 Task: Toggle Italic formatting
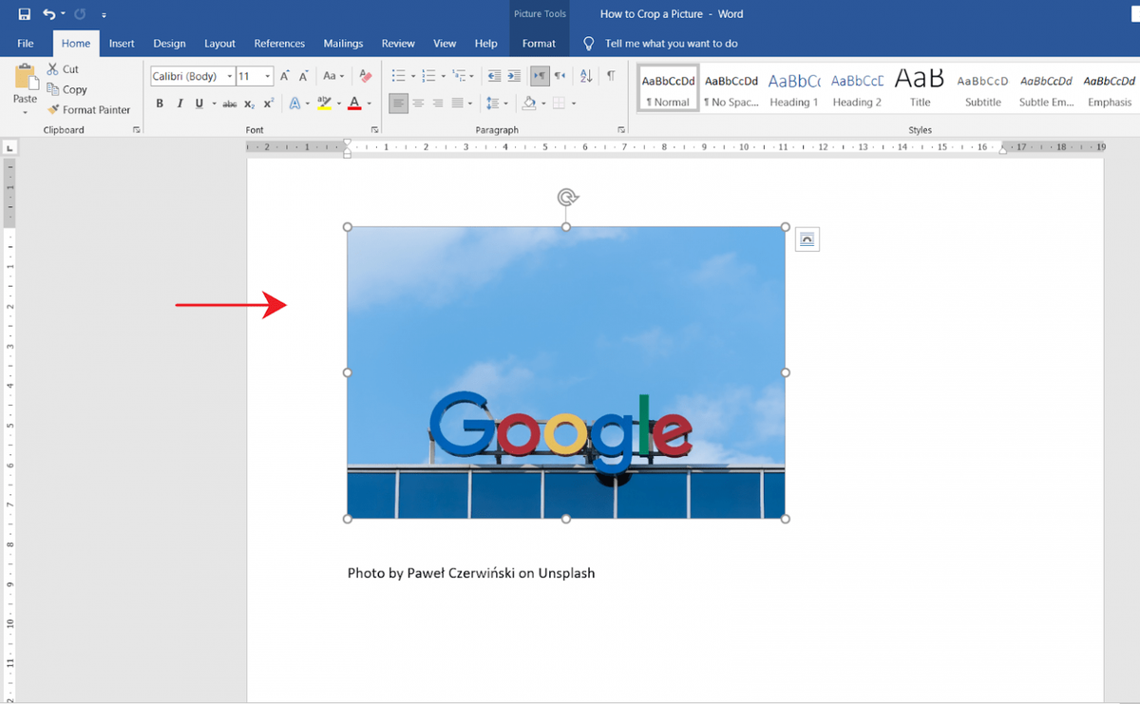click(x=180, y=103)
